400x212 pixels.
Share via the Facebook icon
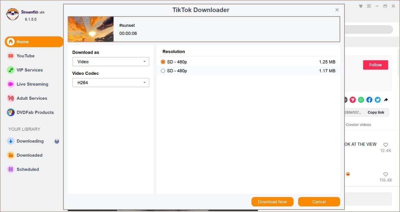click(369, 100)
